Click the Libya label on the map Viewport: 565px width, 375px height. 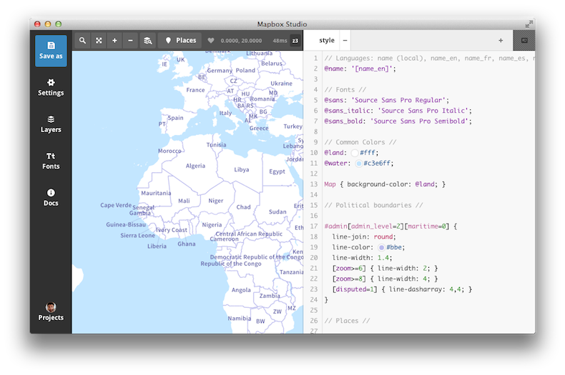242,169
